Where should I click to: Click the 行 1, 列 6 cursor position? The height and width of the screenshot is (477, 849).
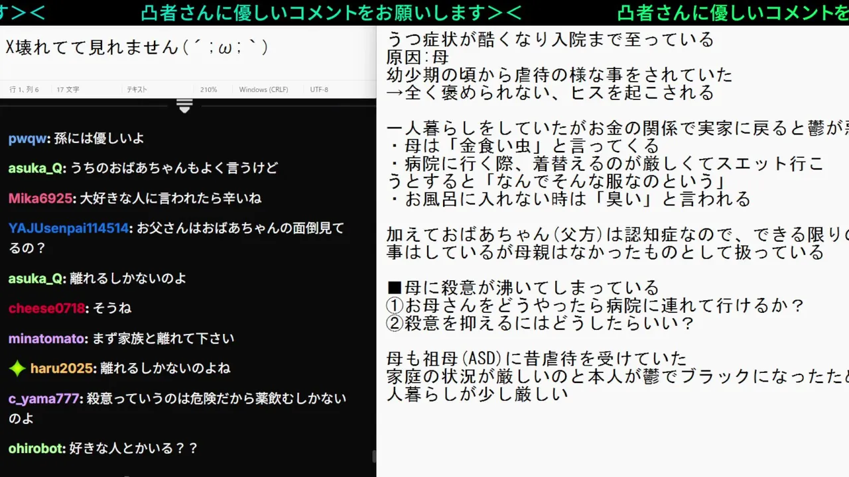(24, 89)
